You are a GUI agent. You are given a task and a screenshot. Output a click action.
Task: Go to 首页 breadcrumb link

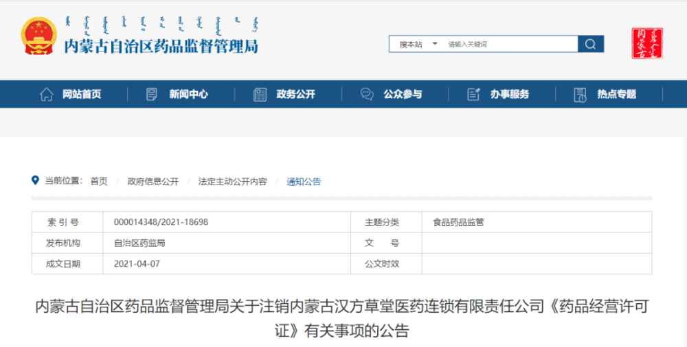[99, 181]
